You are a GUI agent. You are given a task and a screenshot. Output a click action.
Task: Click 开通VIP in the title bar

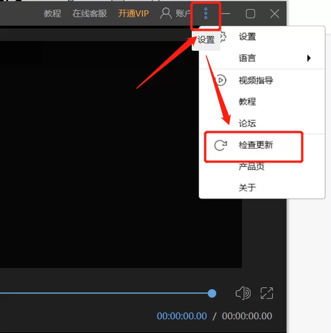(x=134, y=14)
